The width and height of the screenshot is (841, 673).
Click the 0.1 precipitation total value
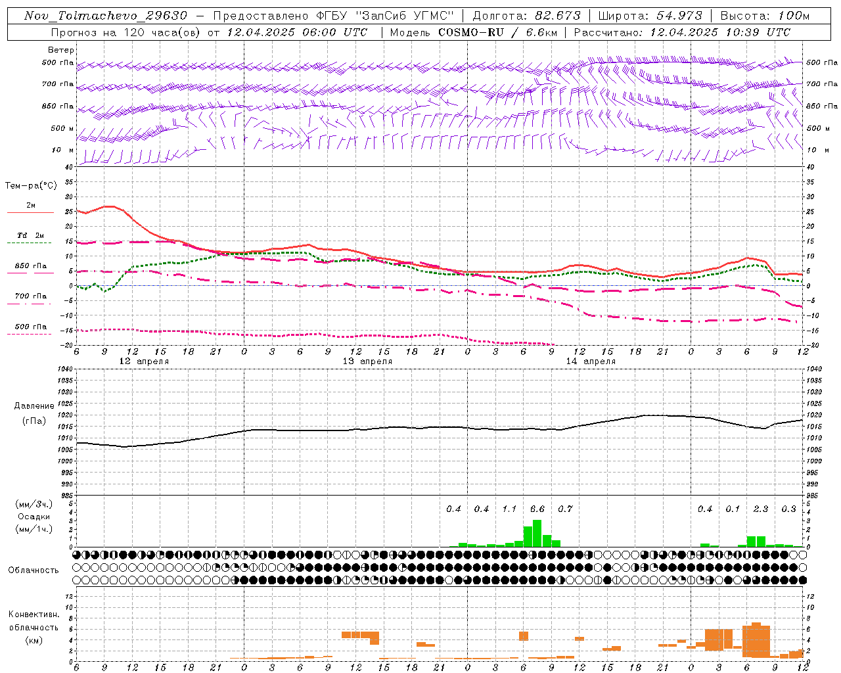[x=733, y=509]
